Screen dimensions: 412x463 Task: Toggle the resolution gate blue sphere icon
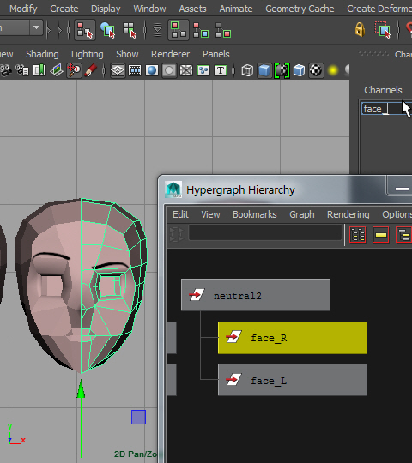click(152, 70)
